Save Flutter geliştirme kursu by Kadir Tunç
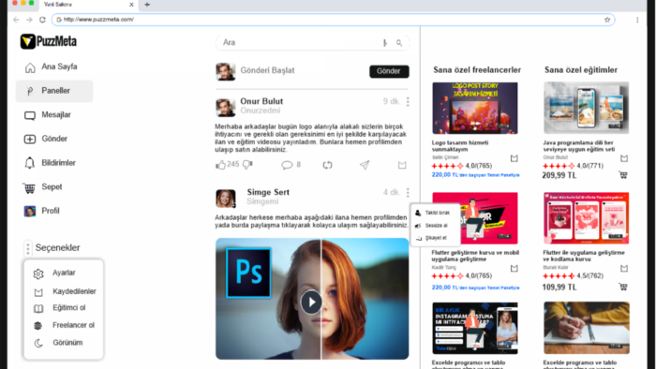The height and width of the screenshot is (369, 656). click(514, 268)
